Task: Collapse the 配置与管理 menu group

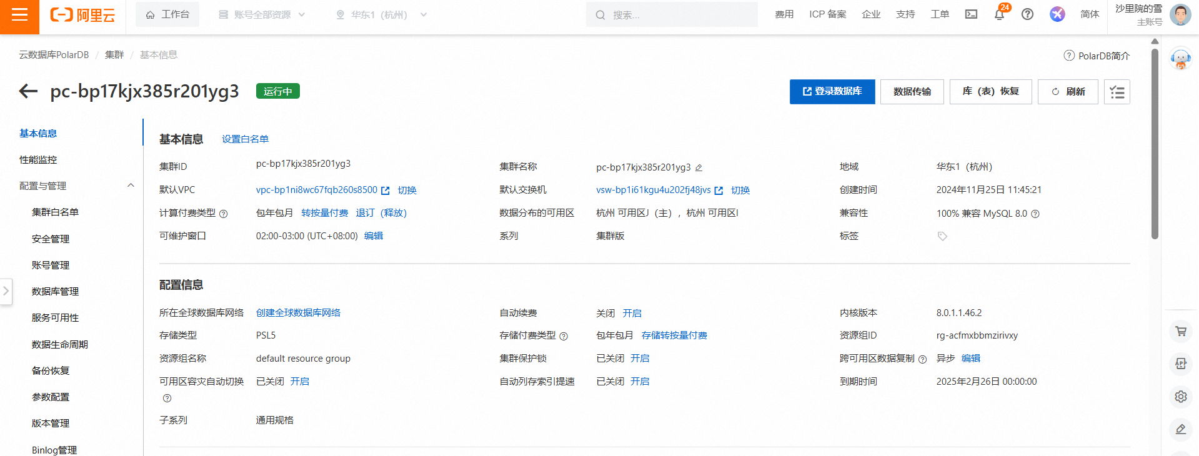Action: point(131,186)
